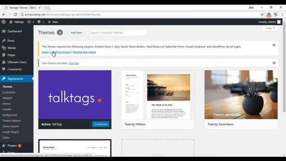Open Editor submenu item

[6, 138]
